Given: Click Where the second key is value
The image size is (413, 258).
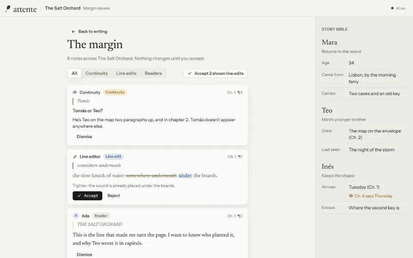Looking at the screenshot, I should (x=374, y=208).
